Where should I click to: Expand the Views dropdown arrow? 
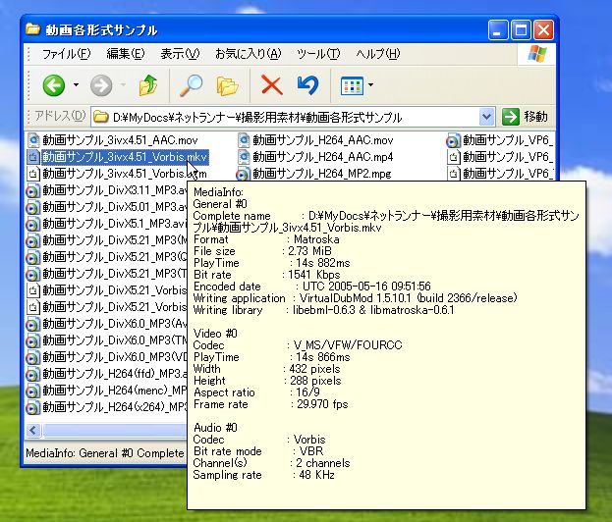click(370, 84)
